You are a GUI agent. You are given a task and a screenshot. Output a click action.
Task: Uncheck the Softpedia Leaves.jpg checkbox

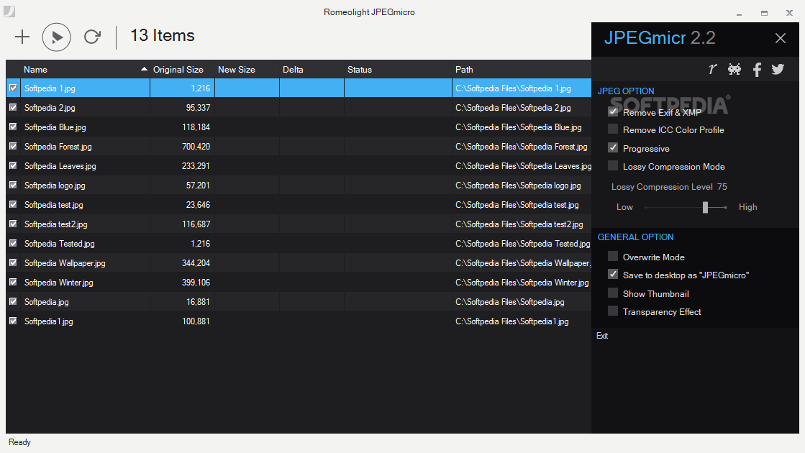click(13, 165)
